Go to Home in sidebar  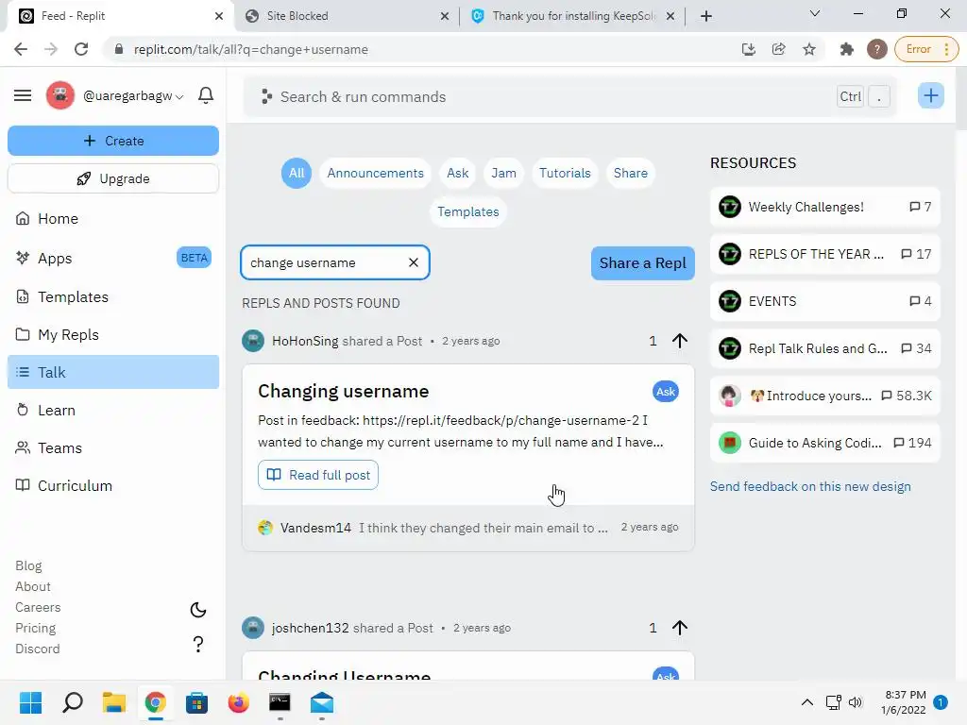click(113, 219)
